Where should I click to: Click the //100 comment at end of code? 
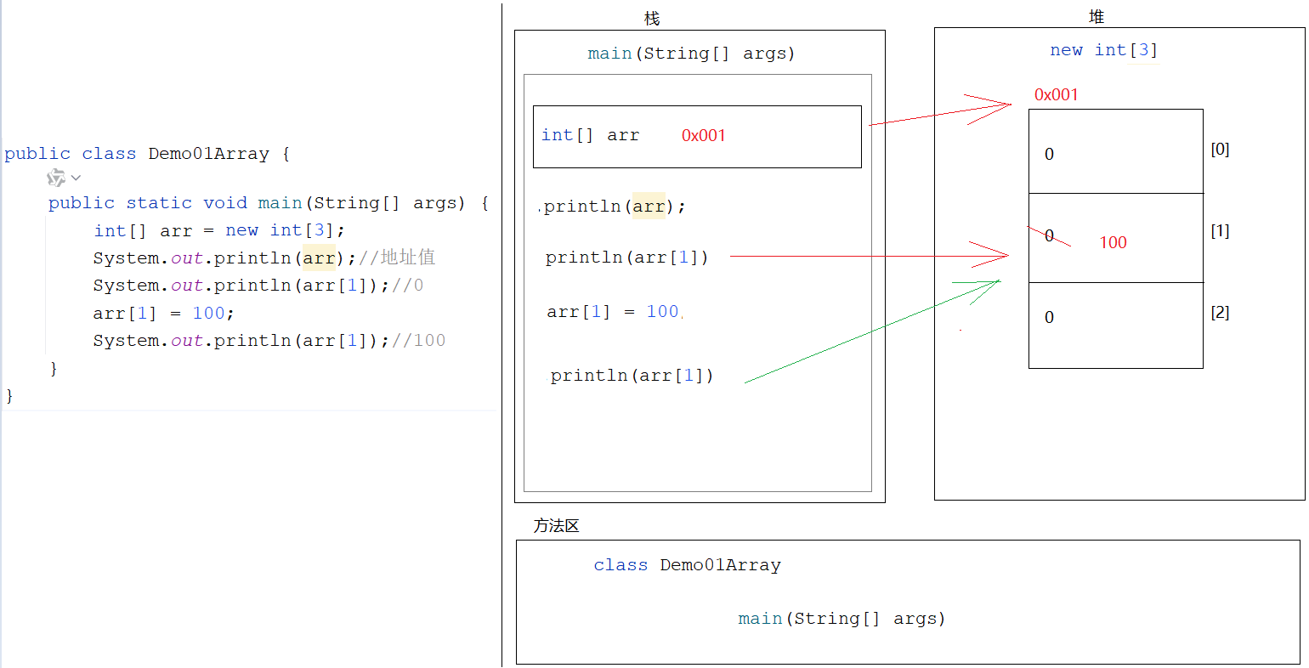coord(418,341)
